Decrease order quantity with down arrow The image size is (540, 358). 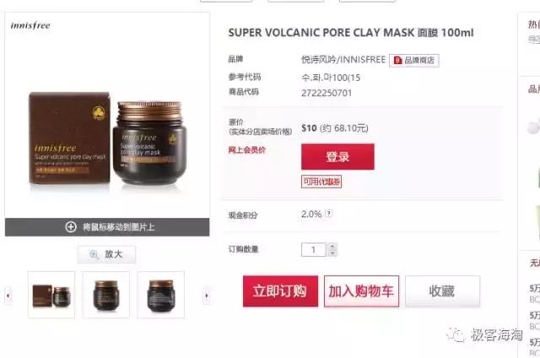pyautogui.click(x=332, y=253)
